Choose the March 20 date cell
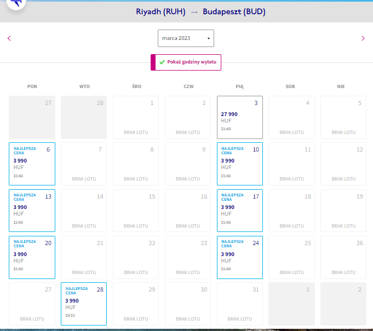This screenshot has width=373, height=331. pyautogui.click(x=32, y=257)
